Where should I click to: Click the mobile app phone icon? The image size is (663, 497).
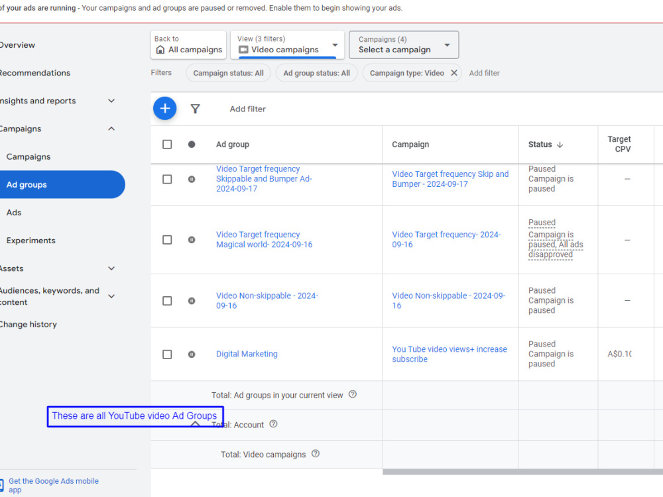pyautogui.click(x=1, y=485)
